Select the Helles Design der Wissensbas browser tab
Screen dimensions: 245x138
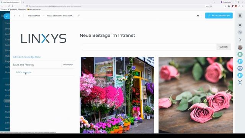coord(11,2)
